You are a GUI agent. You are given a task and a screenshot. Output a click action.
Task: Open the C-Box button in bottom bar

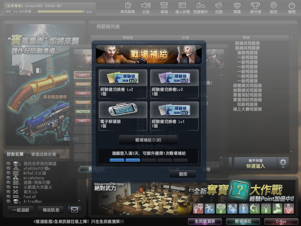(281, 221)
